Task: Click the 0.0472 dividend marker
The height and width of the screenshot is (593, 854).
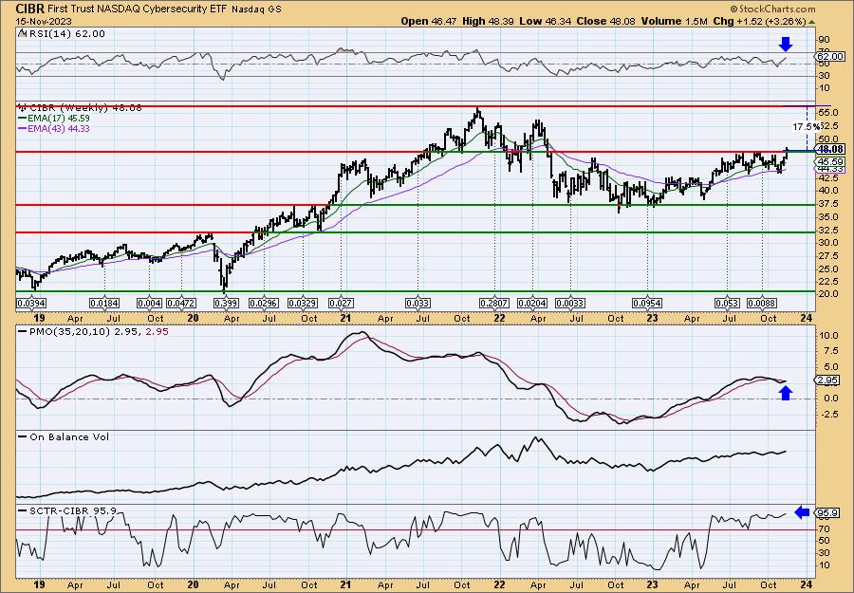Action: [x=181, y=304]
